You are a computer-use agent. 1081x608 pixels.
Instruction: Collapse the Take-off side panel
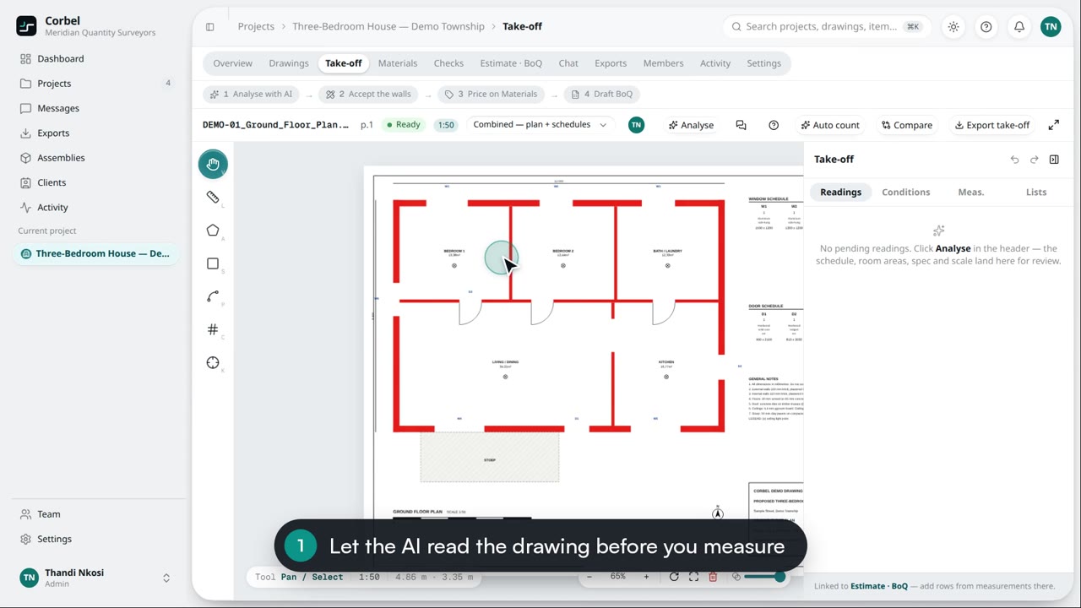point(1054,160)
